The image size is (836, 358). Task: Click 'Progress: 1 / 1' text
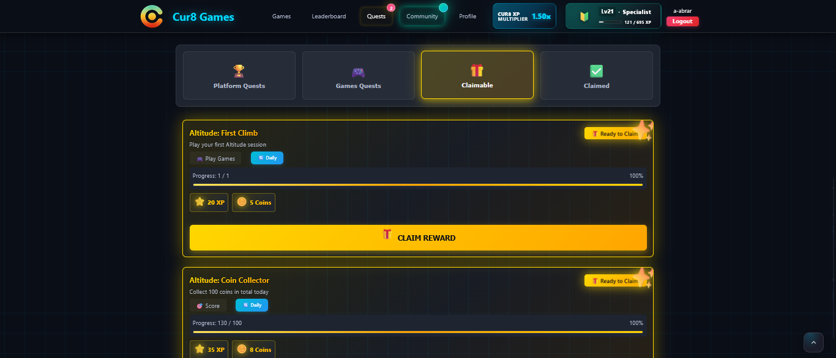coord(211,176)
